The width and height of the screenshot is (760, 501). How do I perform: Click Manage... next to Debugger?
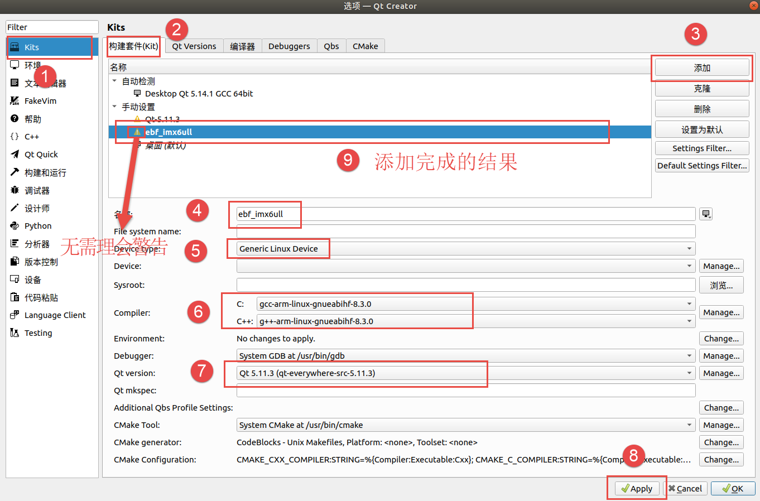click(x=721, y=356)
